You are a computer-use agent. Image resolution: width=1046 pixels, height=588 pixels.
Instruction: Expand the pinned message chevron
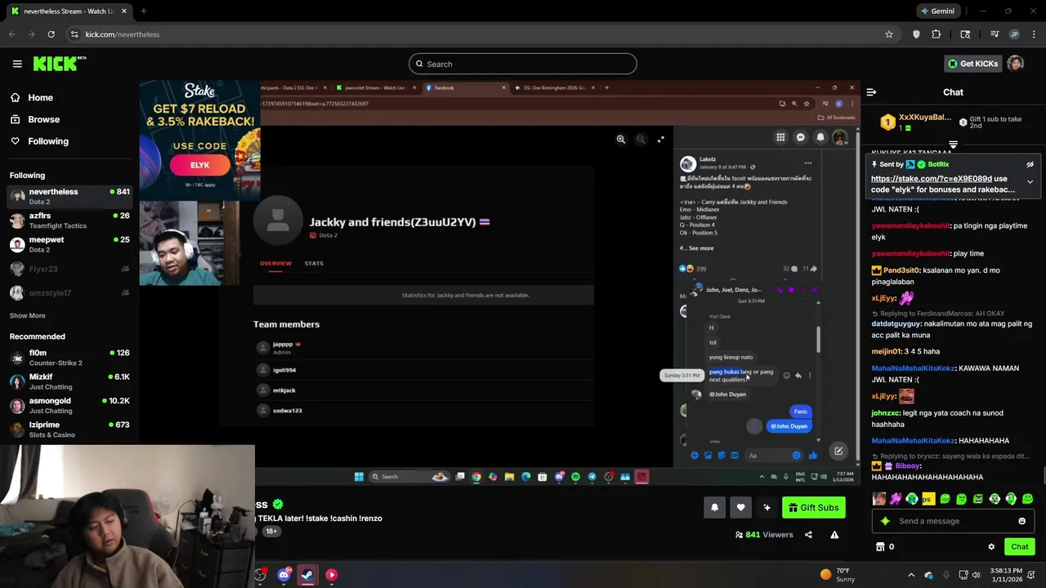point(1030,181)
